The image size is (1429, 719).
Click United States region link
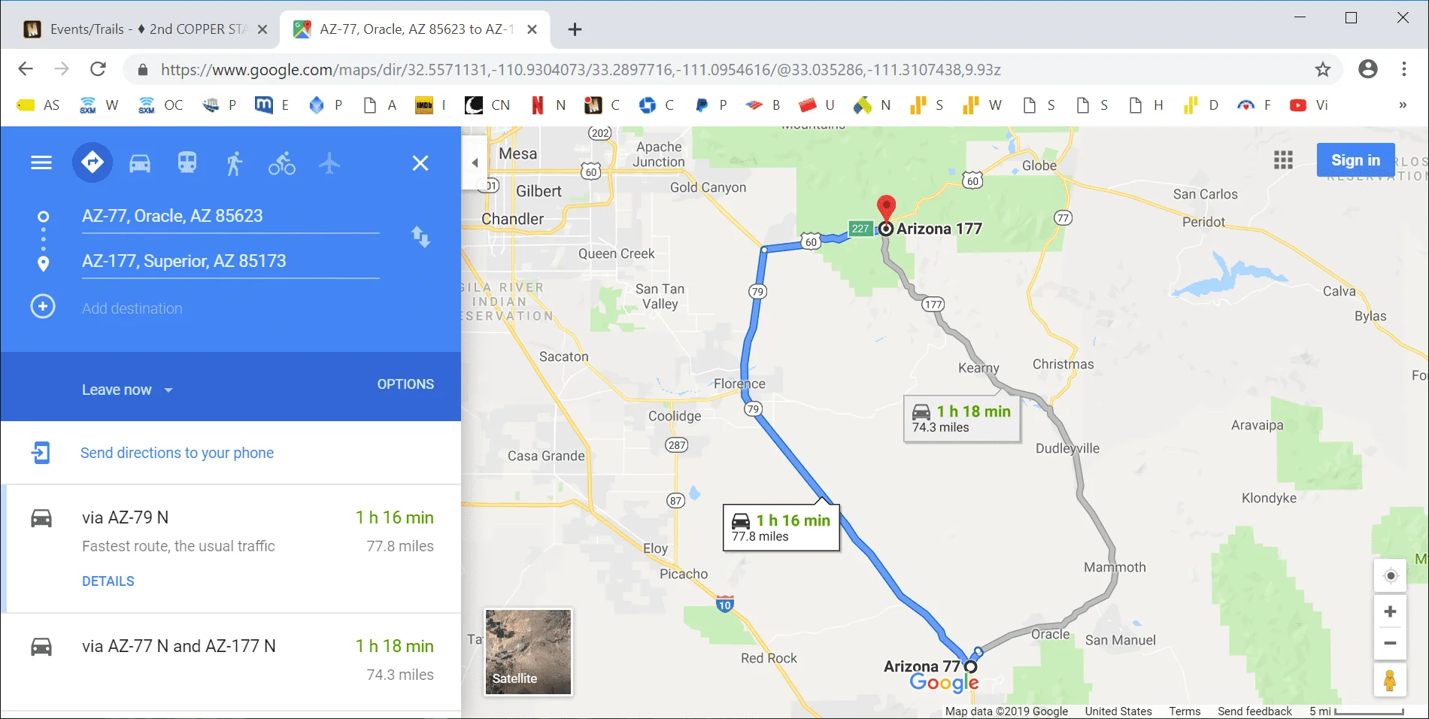coord(1118,711)
